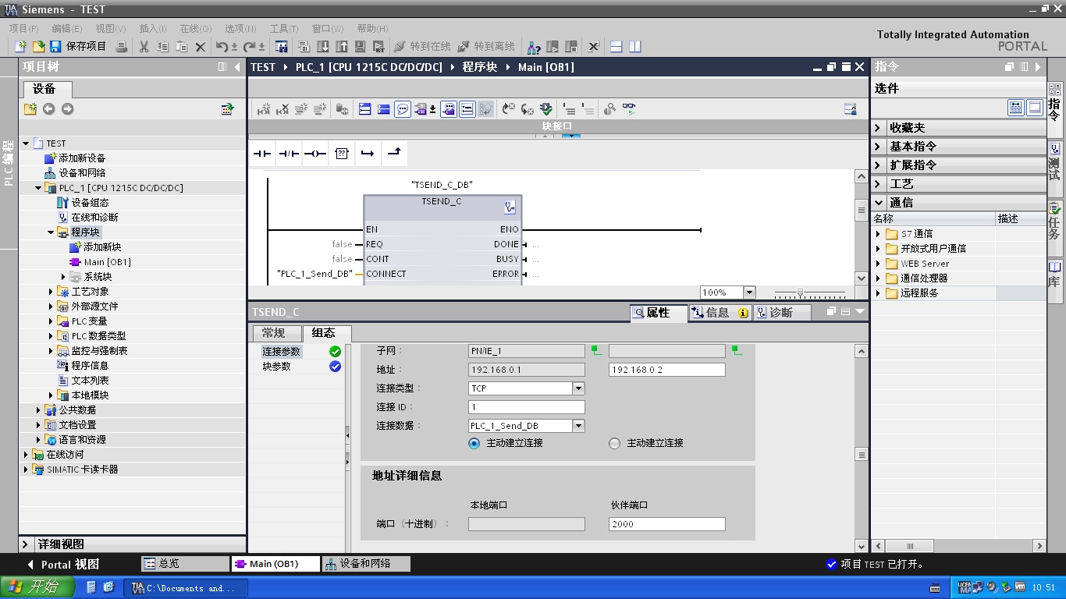This screenshot has height=599, width=1066.
Task: Open TSEND_C block configuration icon
Action: (510, 207)
